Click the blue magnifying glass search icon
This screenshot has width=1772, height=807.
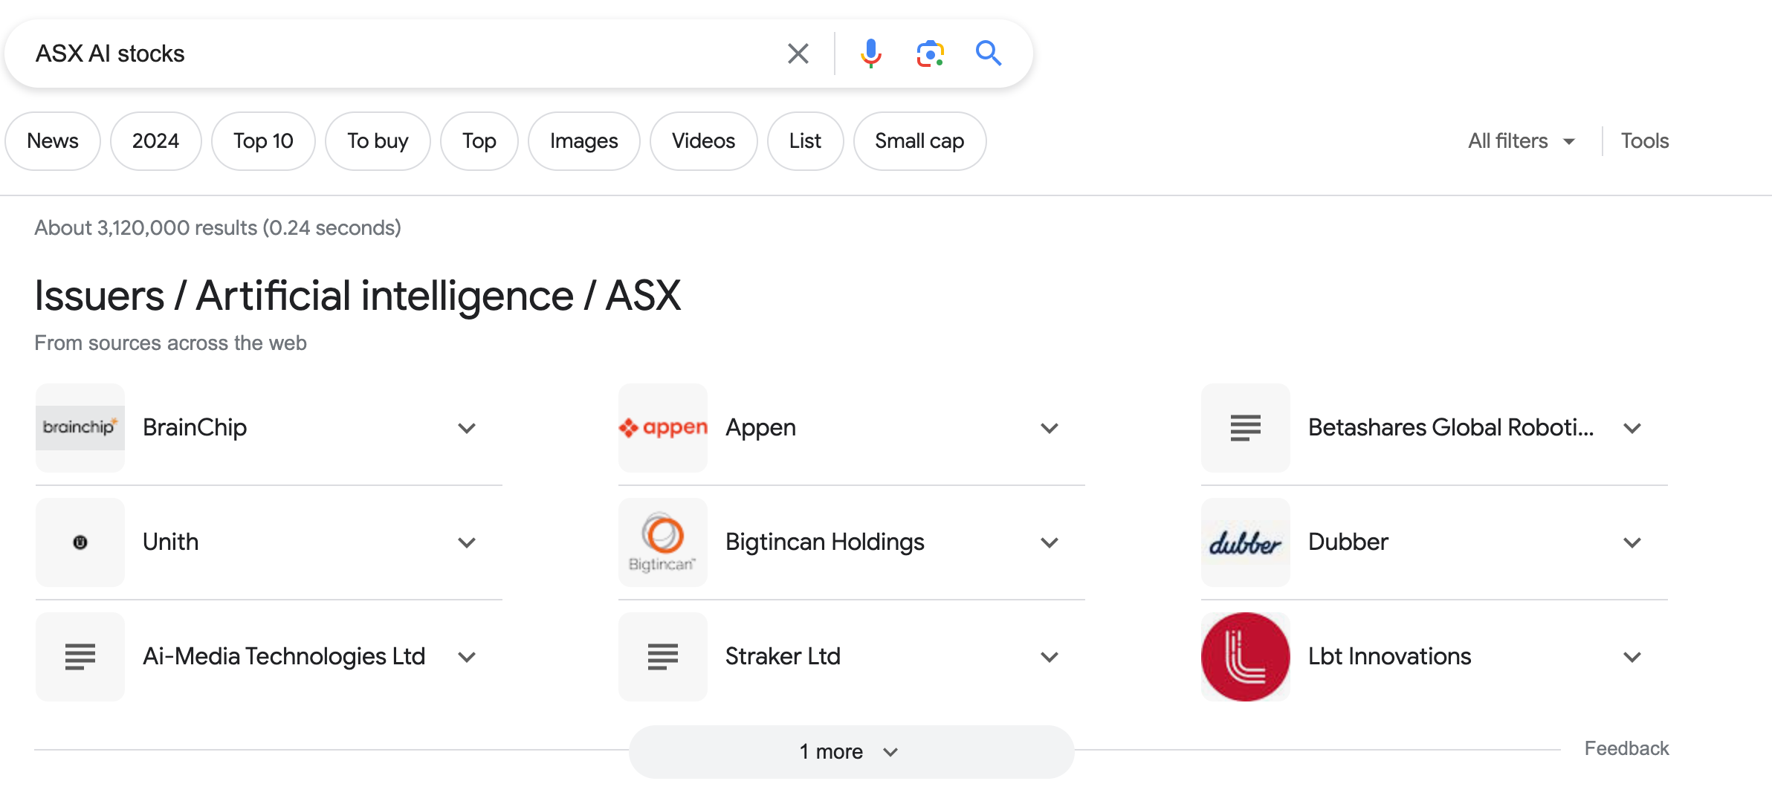click(x=989, y=54)
